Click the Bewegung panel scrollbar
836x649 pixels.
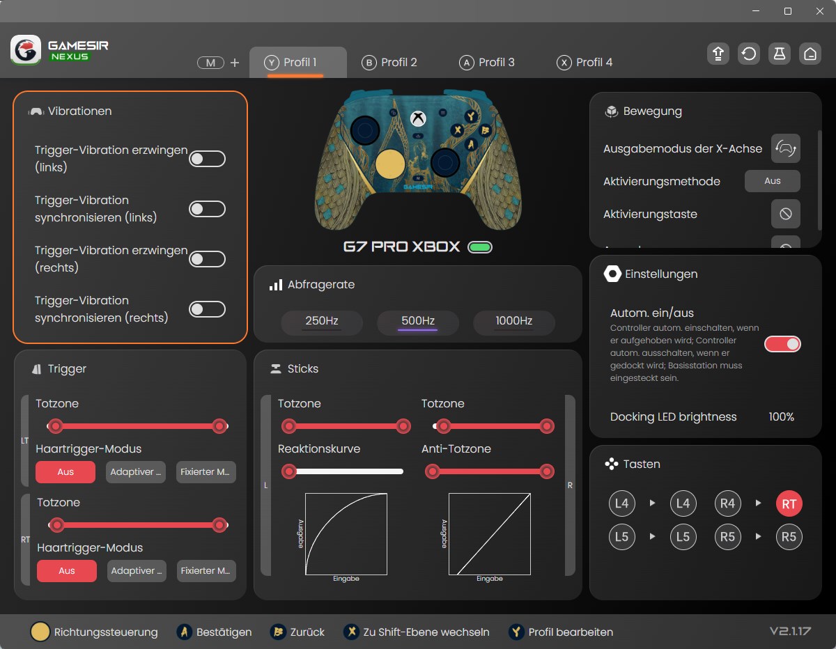819,180
